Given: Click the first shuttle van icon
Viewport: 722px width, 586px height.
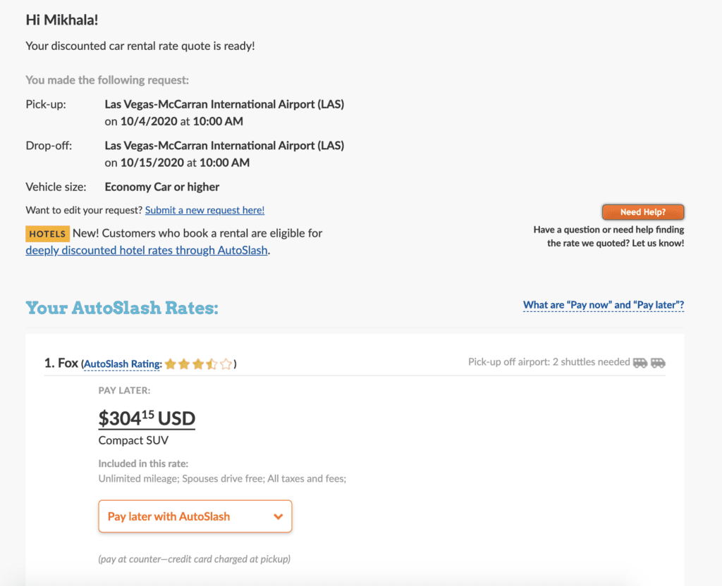Looking at the screenshot, I should (x=640, y=363).
